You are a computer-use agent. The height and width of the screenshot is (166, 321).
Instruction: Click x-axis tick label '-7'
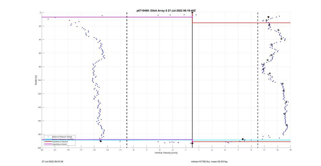(146, 150)
